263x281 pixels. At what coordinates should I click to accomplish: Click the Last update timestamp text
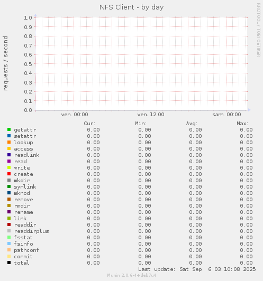point(197,269)
